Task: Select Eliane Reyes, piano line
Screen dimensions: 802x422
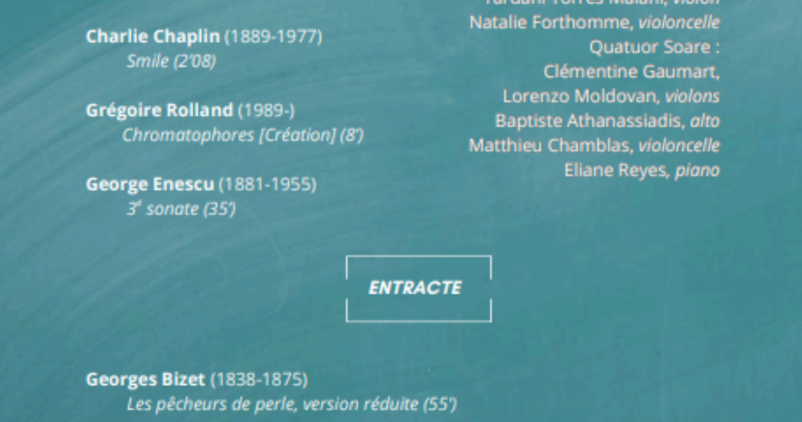Action: coord(642,170)
